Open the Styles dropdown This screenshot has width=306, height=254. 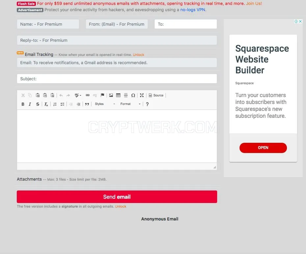click(105, 104)
